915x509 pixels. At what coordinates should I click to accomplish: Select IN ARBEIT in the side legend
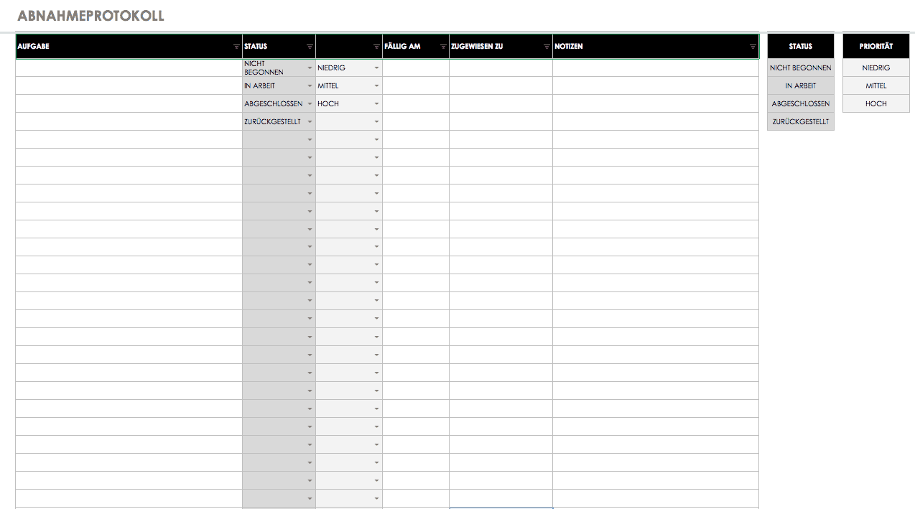click(801, 86)
